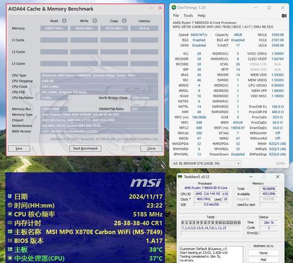Click the tCL value 28
Image resolution: width=293 pixels, height=263 pixels.
pos(199,53)
